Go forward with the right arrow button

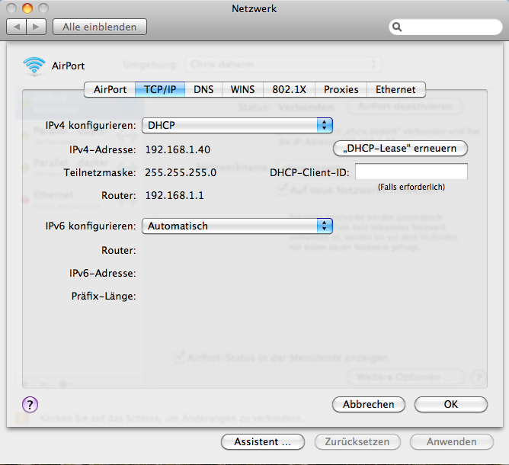coord(36,27)
